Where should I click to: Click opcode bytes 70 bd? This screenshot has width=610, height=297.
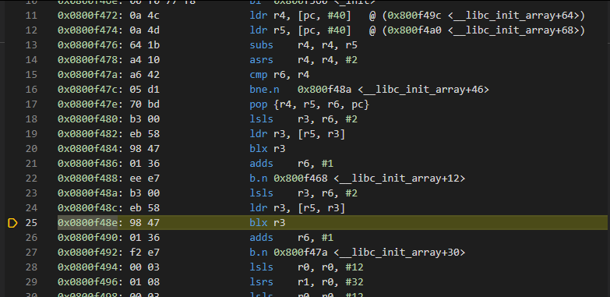tap(145, 104)
